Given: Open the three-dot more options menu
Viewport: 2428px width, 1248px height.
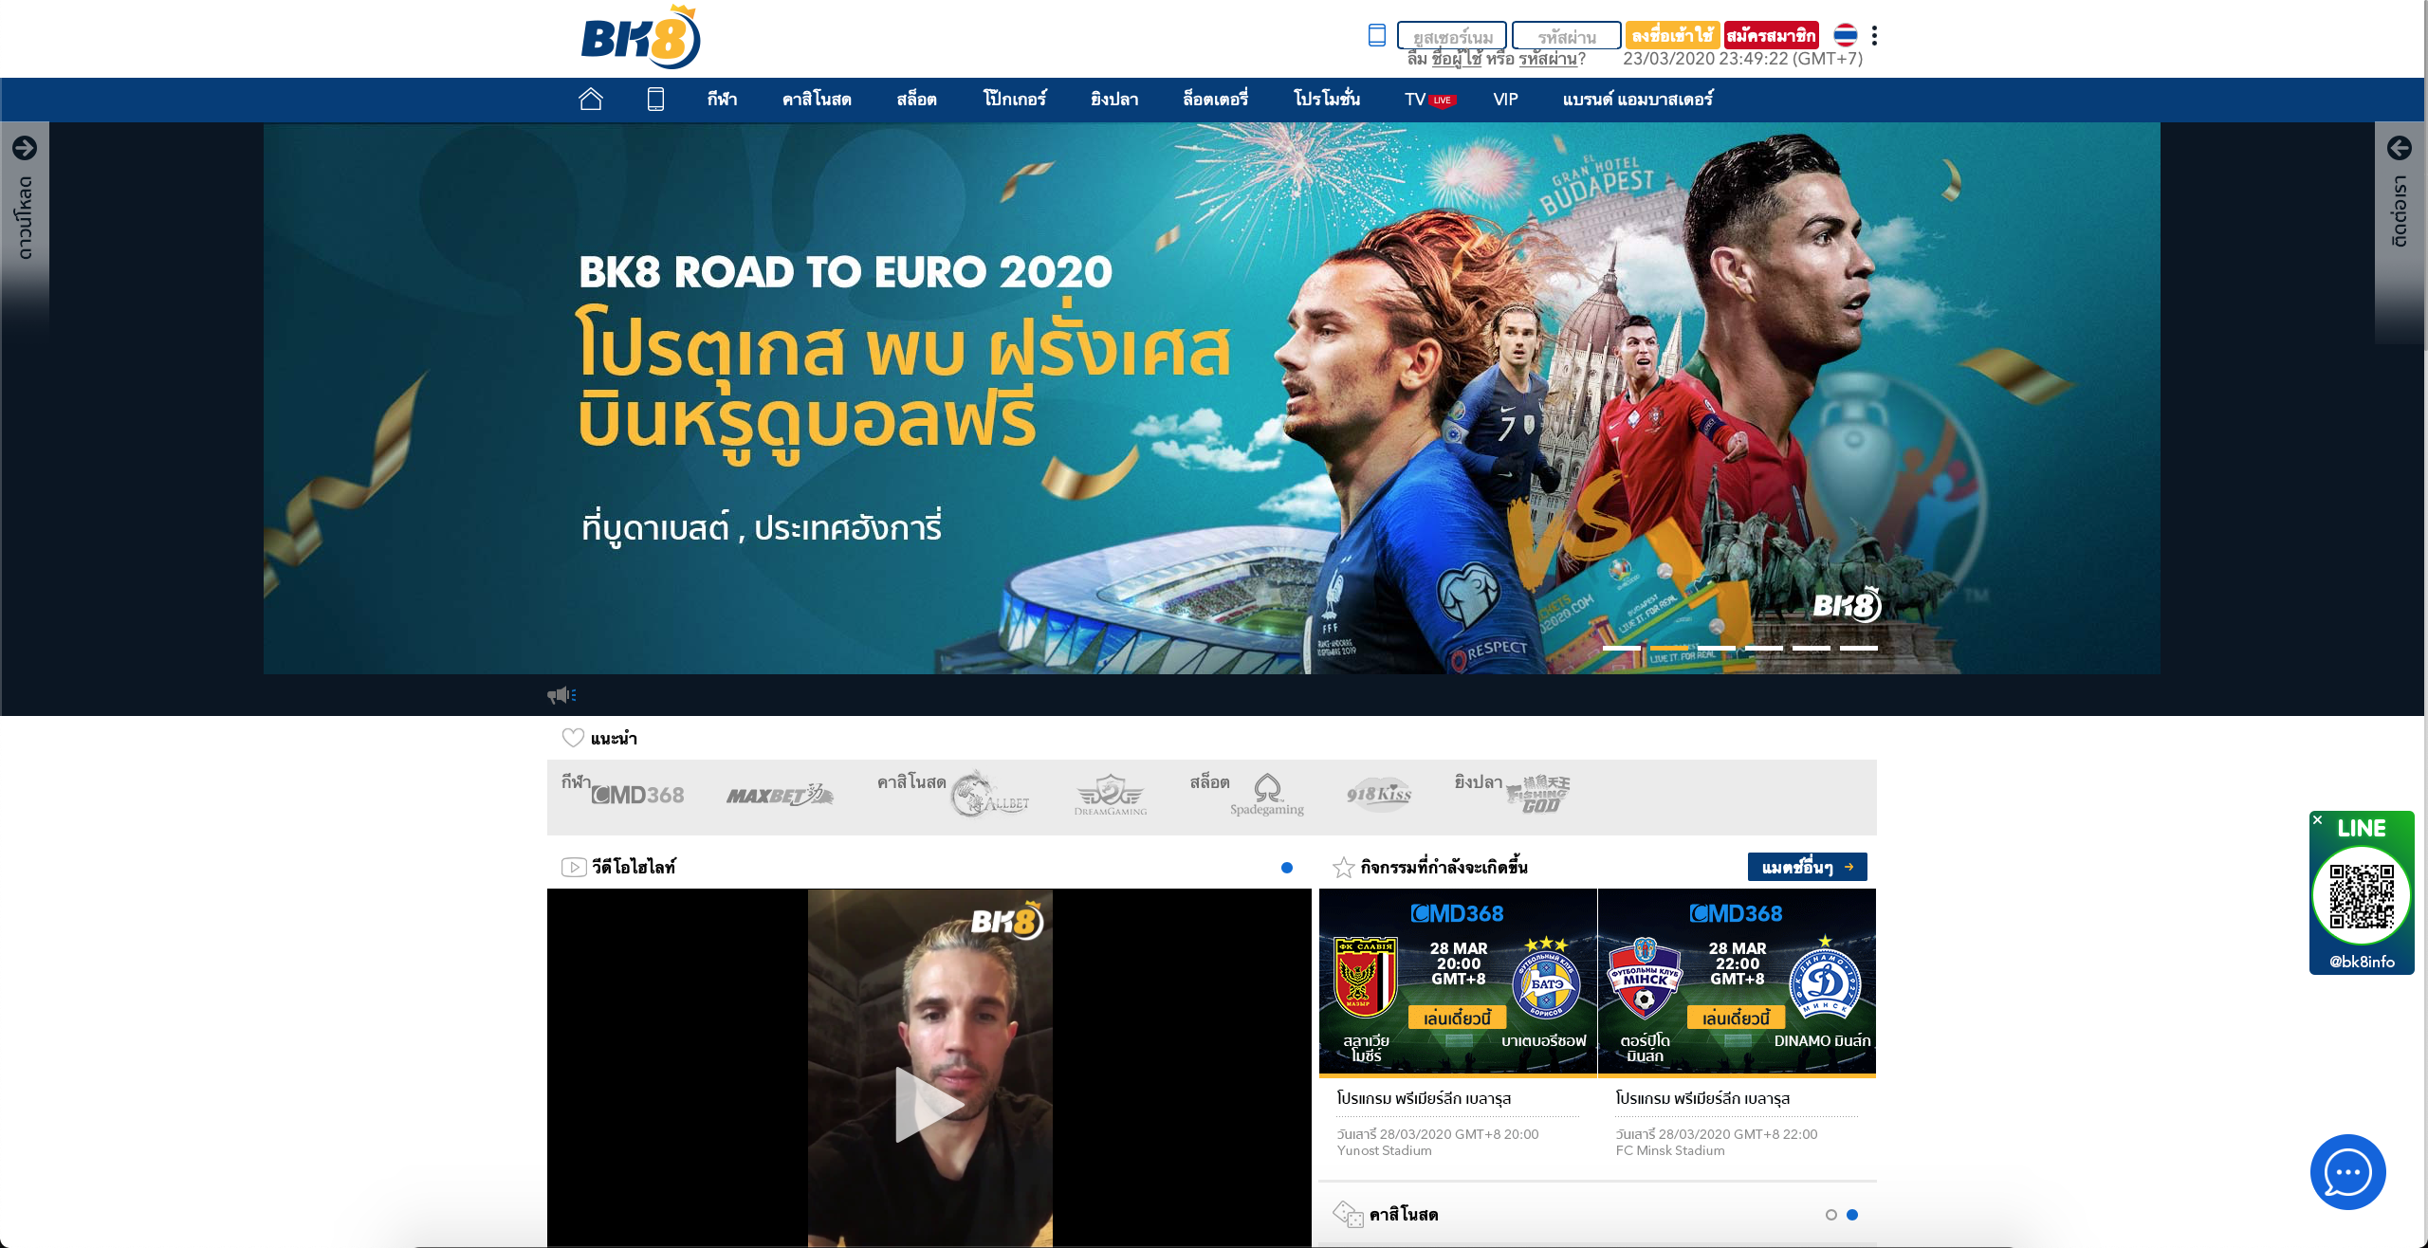Looking at the screenshot, I should [1874, 36].
